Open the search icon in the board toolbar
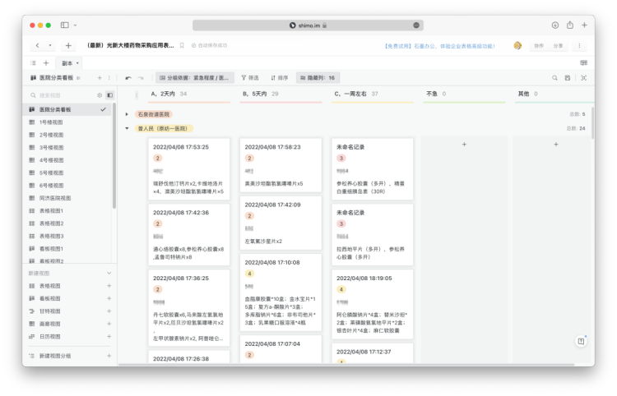 pos(554,78)
